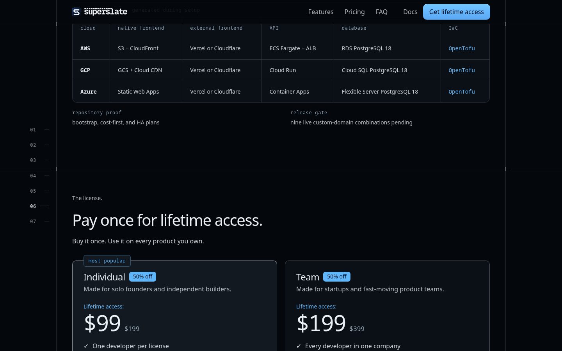
Task: Click the API column header
Action: (274, 28)
